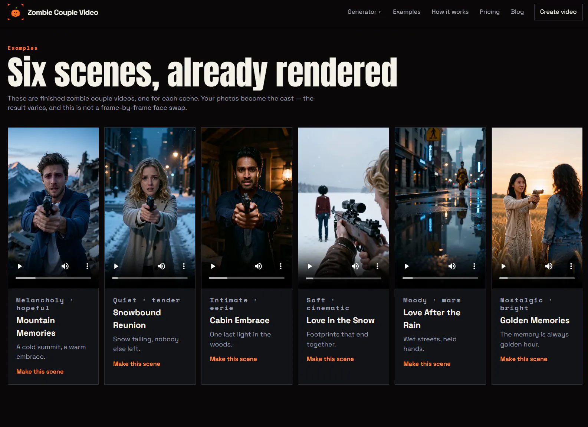588x427 pixels.
Task: Mute the Golden Memories video
Action: click(549, 266)
